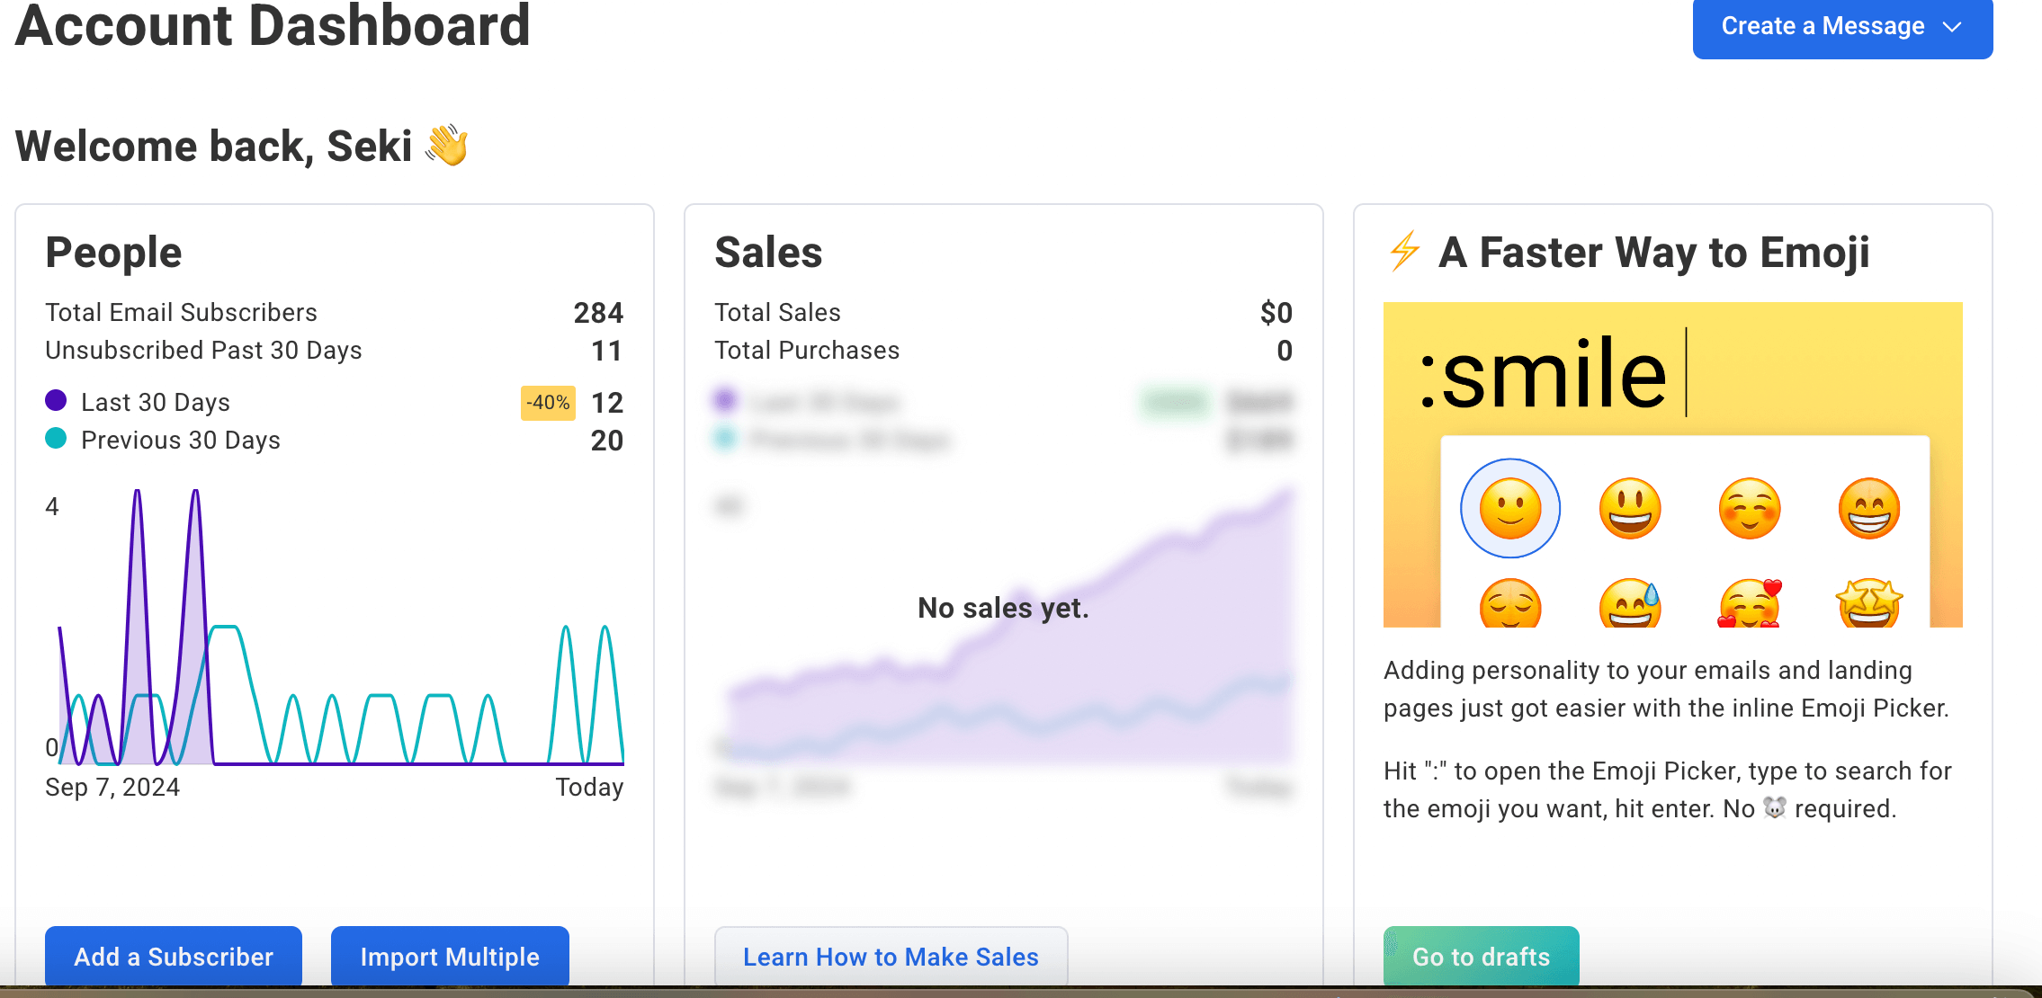2042x998 pixels.
Task: Click the 'Go to drafts' button
Action: tap(1481, 957)
